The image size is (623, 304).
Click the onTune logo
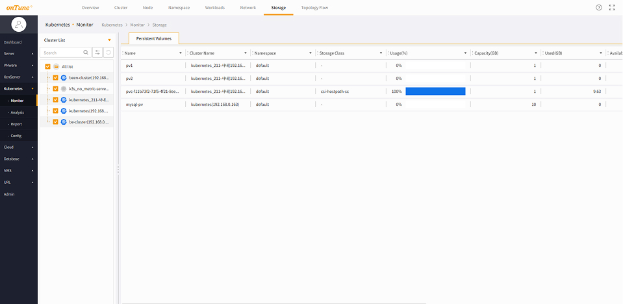coord(19,7)
